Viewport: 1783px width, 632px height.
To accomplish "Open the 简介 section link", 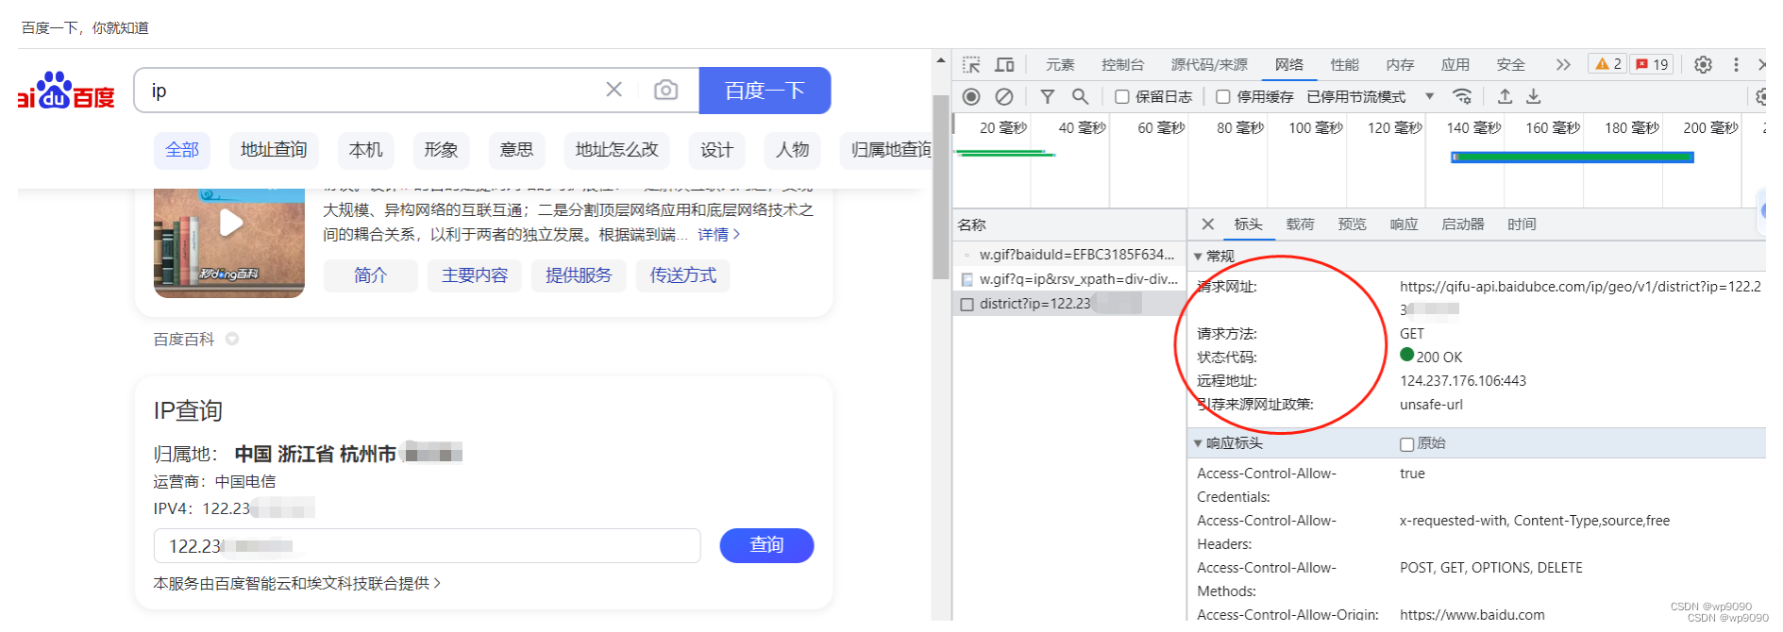I will (370, 275).
